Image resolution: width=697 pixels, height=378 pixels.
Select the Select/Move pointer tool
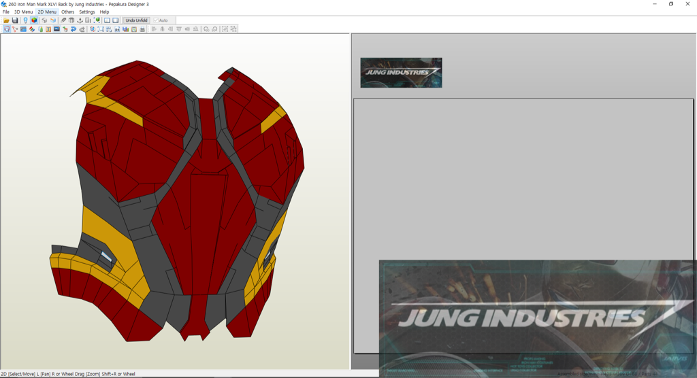[7, 29]
